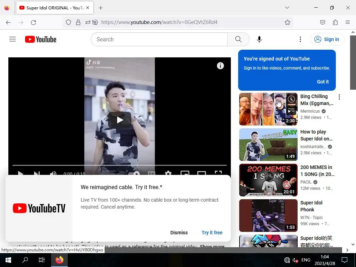Mute the video via speaker icon
Viewport: 356px width, 267px height.
(53, 173)
